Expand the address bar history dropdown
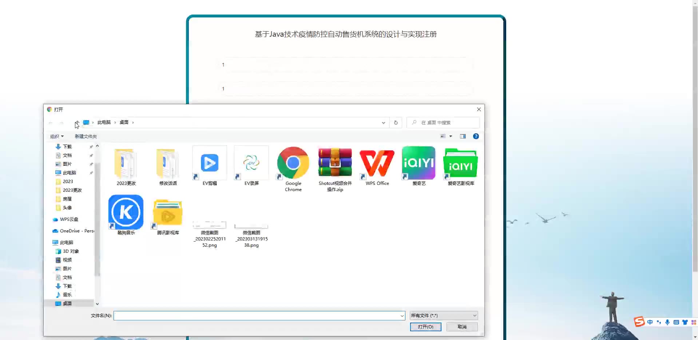The height and width of the screenshot is (340, 698). 383,122
